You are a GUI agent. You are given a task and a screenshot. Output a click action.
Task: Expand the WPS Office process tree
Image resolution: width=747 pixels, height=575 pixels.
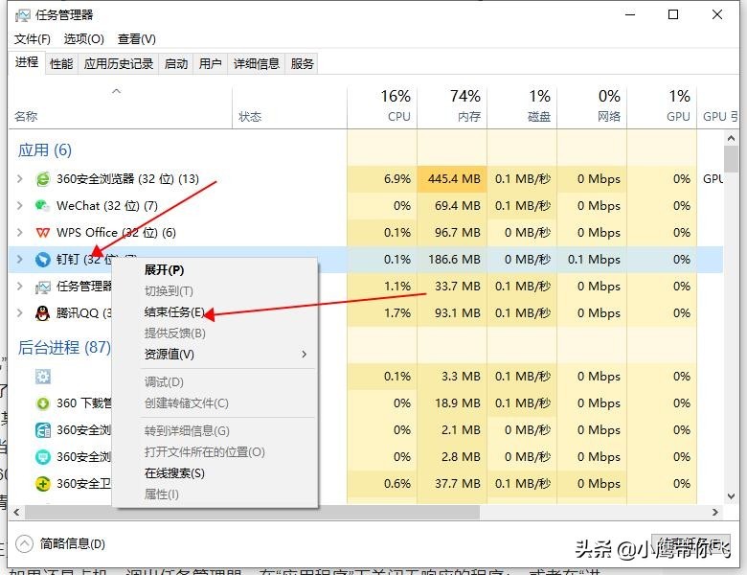(x=20, y=233)
